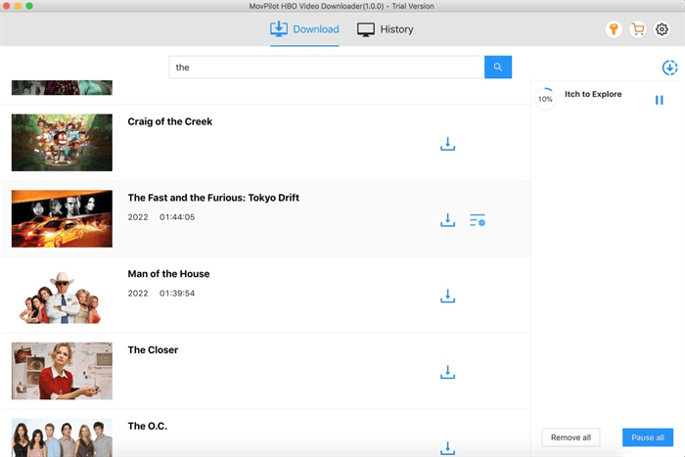Minimize the window with yellow button
Screen dimensions: 685x457
click(x=18, y=6)
